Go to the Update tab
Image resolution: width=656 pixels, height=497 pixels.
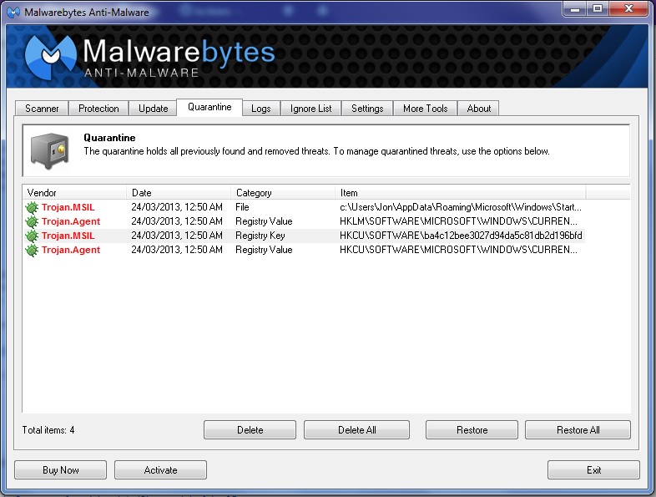tap(153, 109)
